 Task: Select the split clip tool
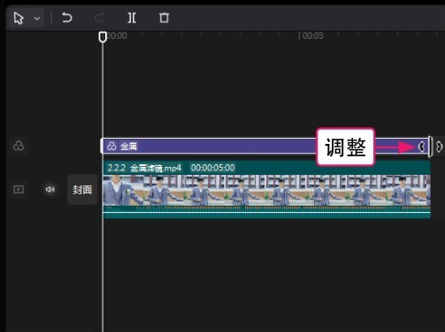coord(132,18)
